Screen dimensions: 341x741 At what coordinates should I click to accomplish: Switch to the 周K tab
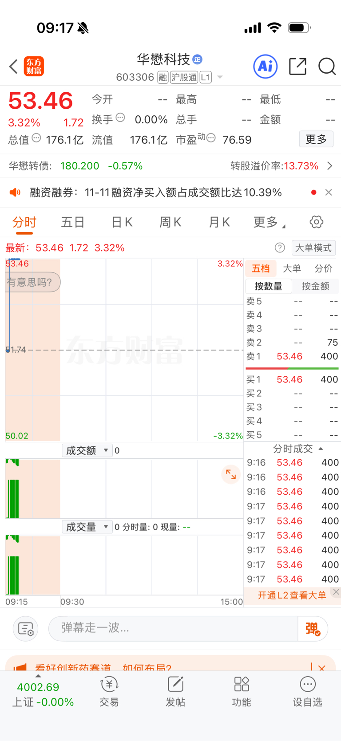170,222
